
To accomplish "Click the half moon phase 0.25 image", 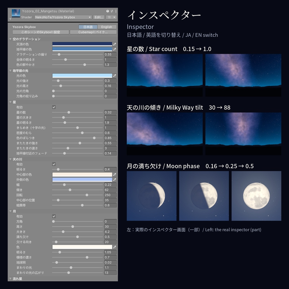I will tap(204, 196).
